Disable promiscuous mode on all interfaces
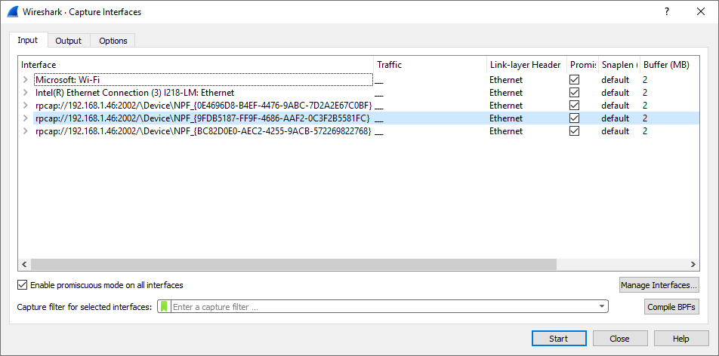Viewport: 719px width, 356px height. 22,285
